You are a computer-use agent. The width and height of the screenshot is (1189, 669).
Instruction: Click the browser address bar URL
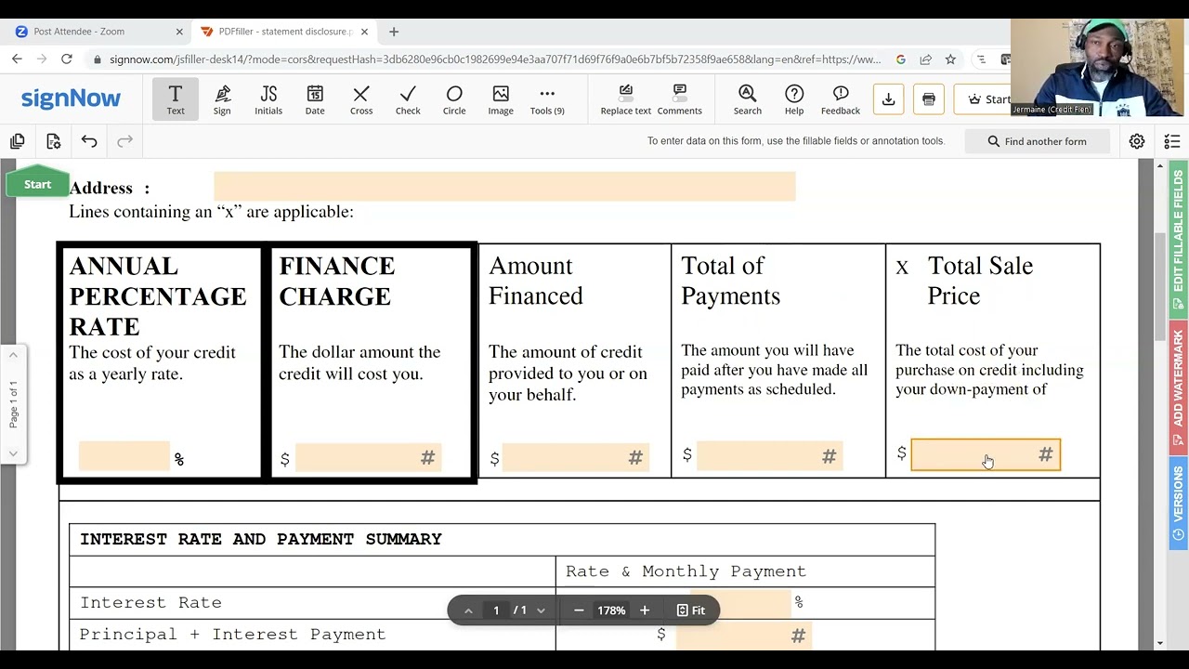pos(495,59)
